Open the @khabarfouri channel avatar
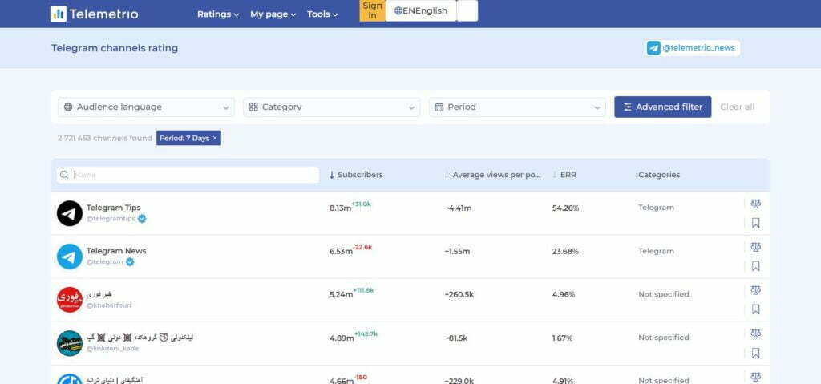Viewport: 821px width, 384px height. (x=70, y=300)
